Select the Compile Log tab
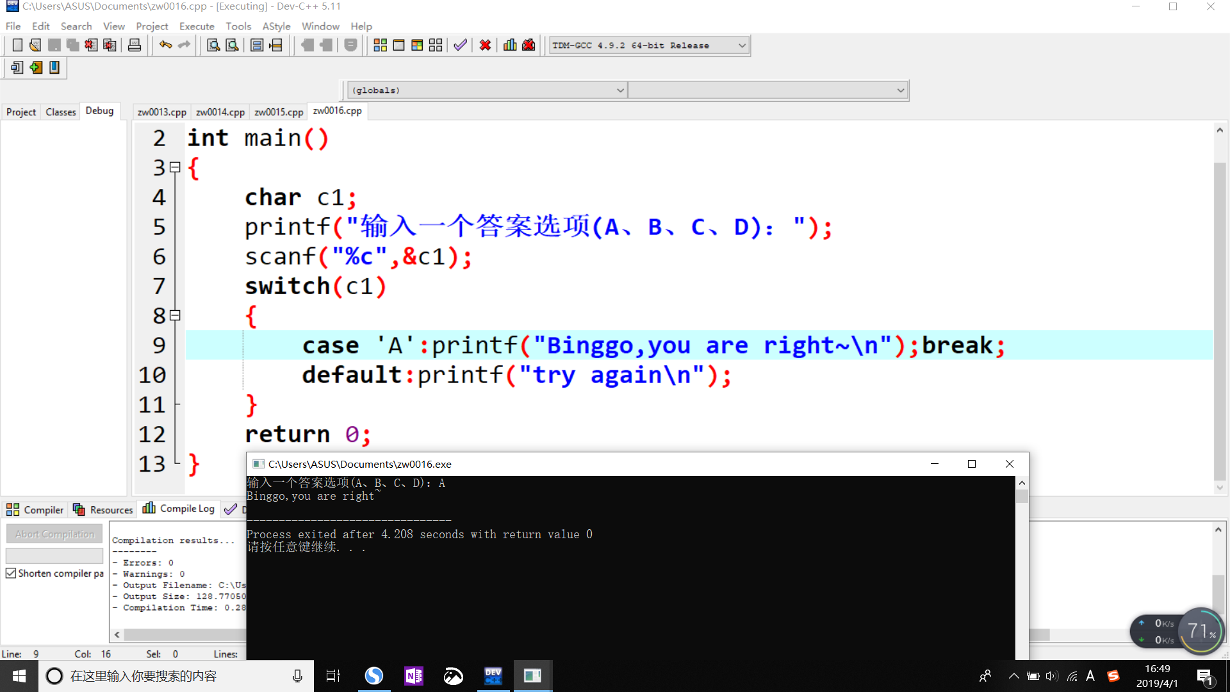Screen dimensions: 1230x692 tap(179, 509)
